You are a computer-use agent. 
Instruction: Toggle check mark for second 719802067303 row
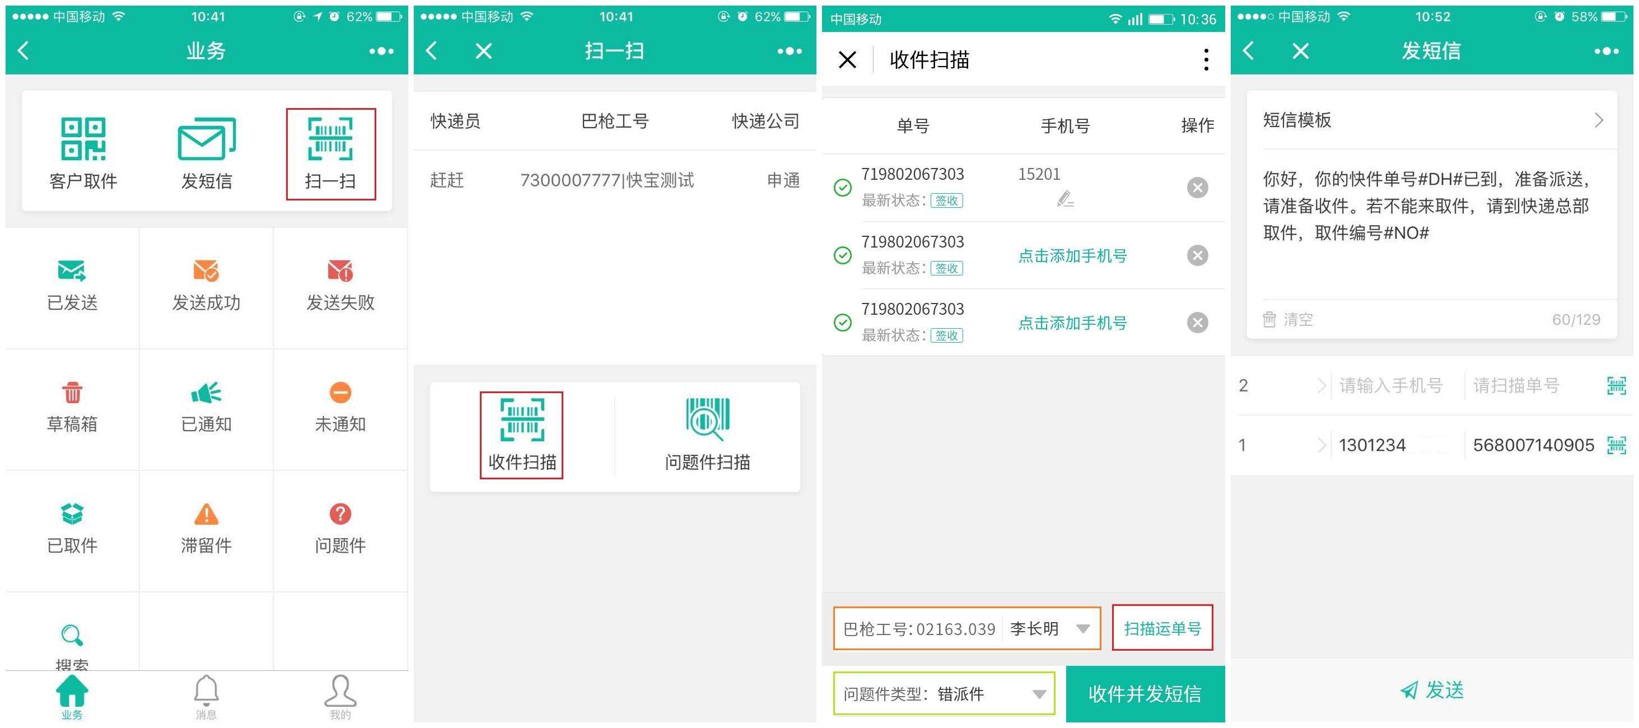[842, 255]
